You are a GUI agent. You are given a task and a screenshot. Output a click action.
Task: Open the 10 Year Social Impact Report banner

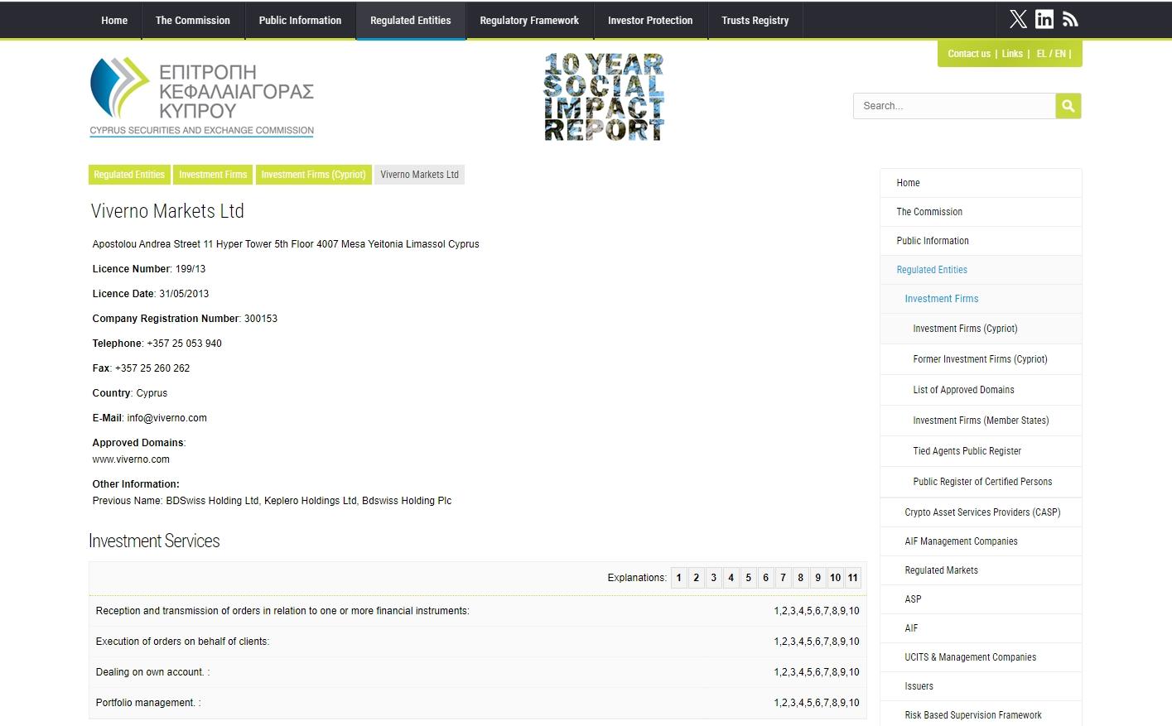(x=604, y=97)
